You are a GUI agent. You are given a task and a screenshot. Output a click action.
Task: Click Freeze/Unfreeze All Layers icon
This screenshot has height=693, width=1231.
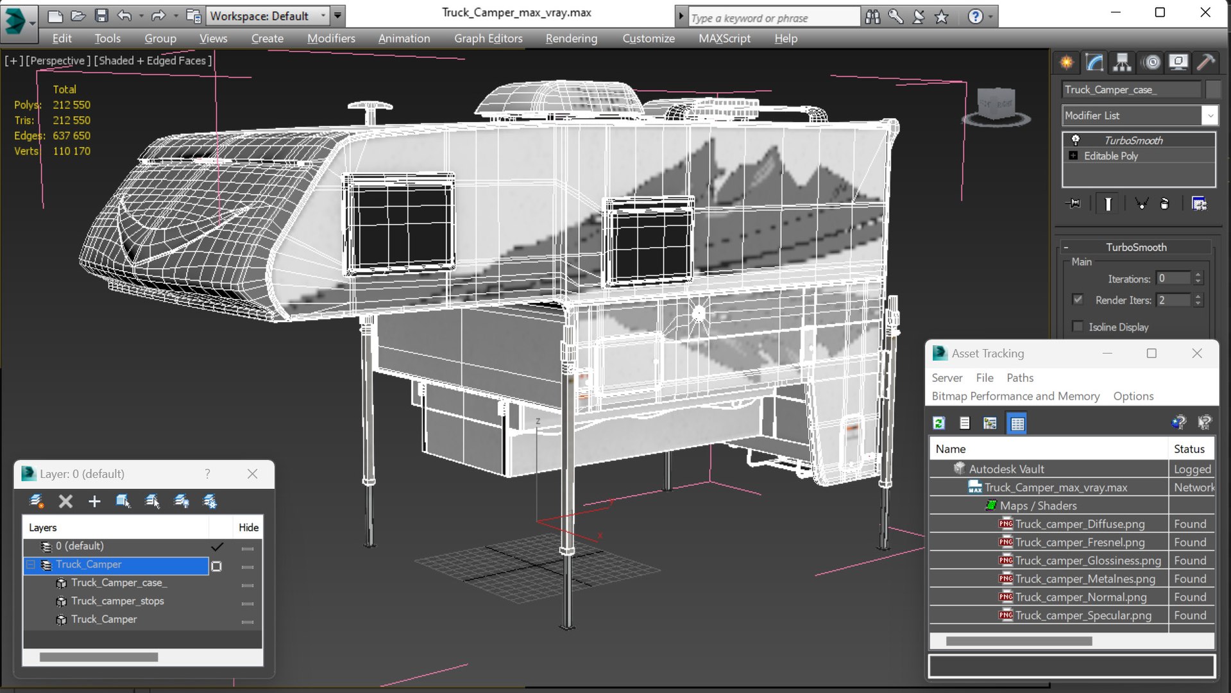point(210,501)
